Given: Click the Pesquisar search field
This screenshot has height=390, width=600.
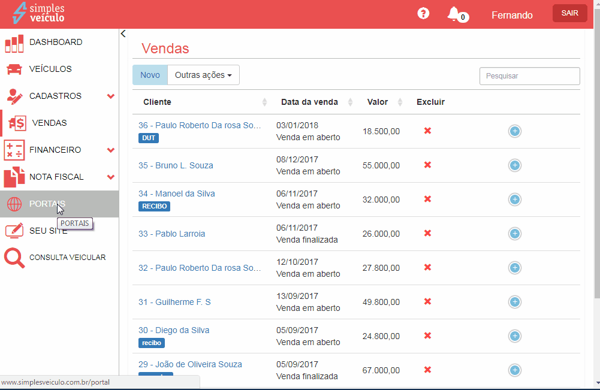Looking at the screenshot, I should pos(529,76).
